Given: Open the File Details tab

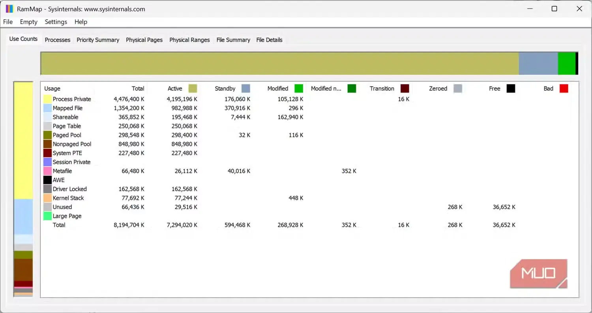Looking at the screenshot, I should tap(269, 40).
